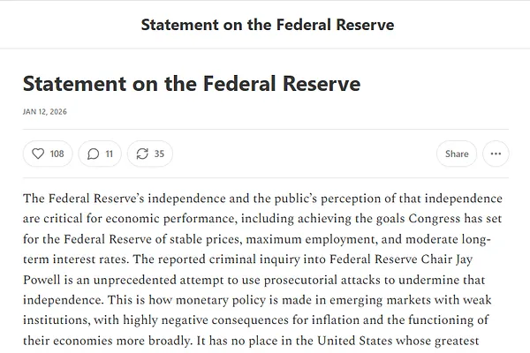The image size is (530, 353).
Task: Click the large bold article headline
Action: point(191,85)
